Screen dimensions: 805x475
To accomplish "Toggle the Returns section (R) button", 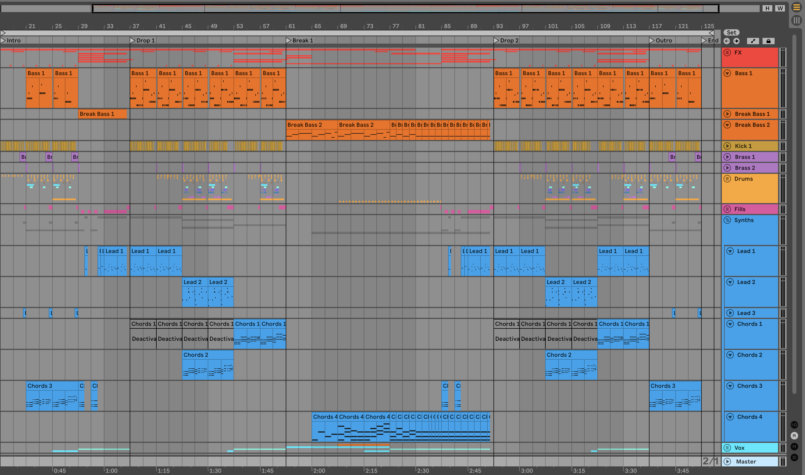I will pyautogui.click(x=794, y=436).
